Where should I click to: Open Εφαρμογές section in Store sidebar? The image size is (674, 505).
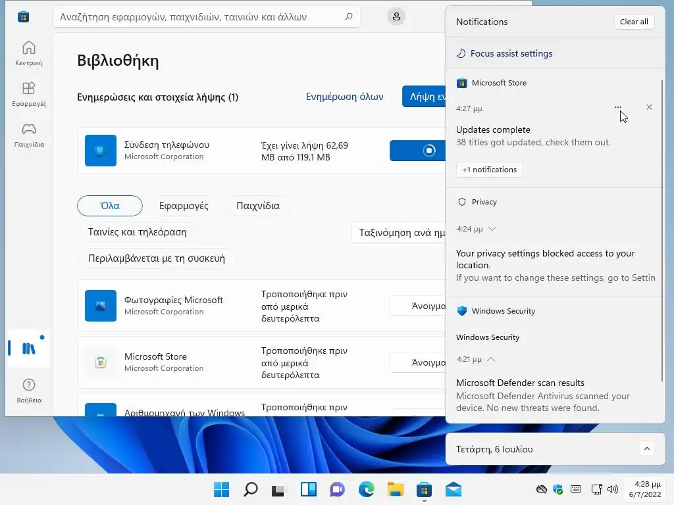coord(29,94)
